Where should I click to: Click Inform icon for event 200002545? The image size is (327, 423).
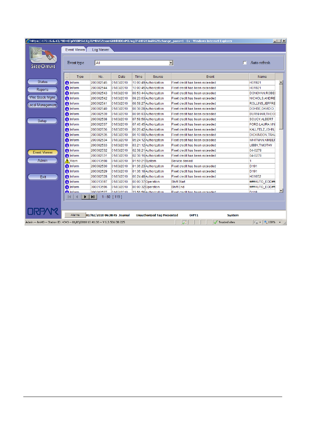tap(67, 83)
